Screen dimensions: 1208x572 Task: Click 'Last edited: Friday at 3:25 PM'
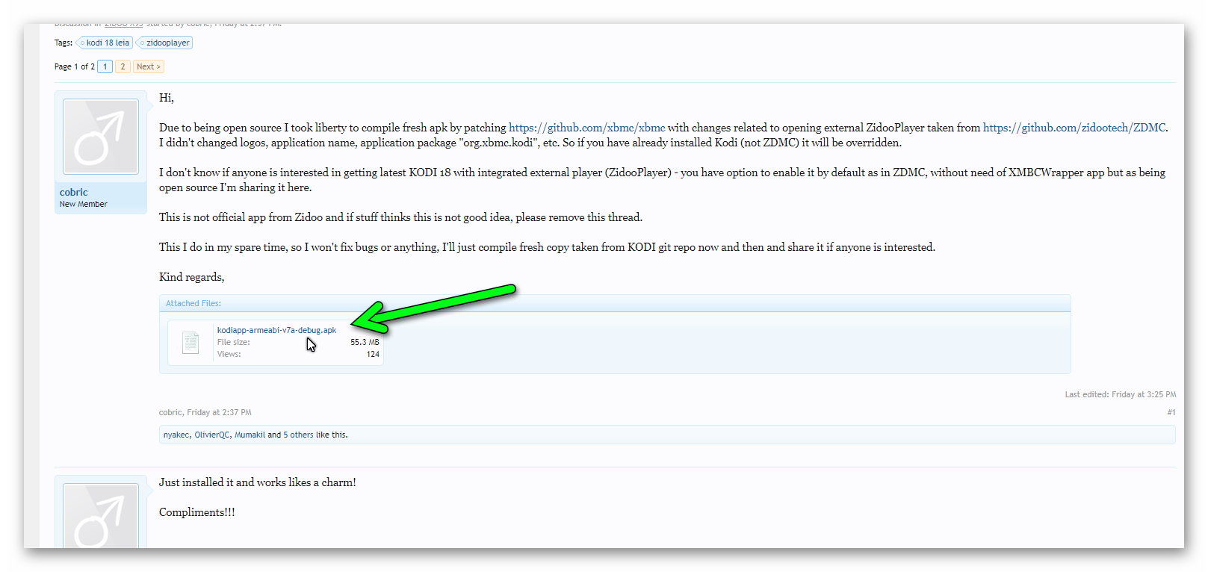[x=1120, y=394]
